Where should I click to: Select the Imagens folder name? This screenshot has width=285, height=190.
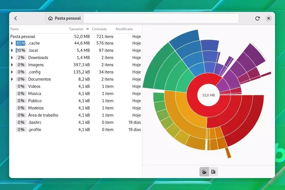click(36, 65)
